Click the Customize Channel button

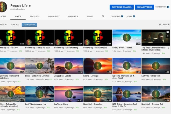pos(122,7)
